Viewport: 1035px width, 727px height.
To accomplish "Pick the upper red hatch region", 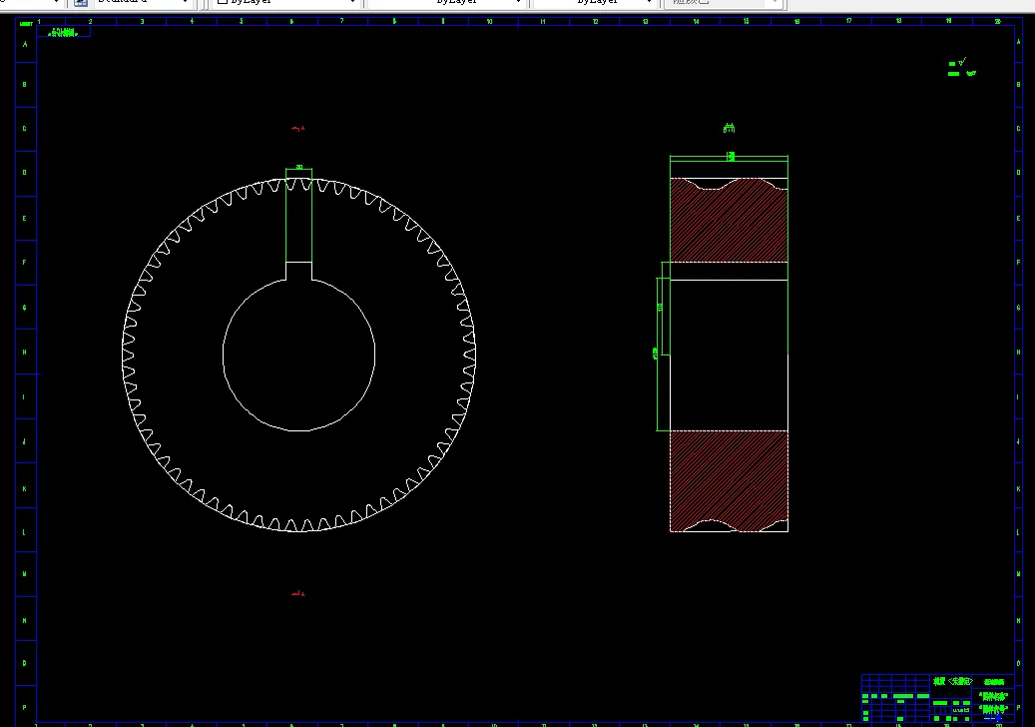I will (x=729, y=225).
